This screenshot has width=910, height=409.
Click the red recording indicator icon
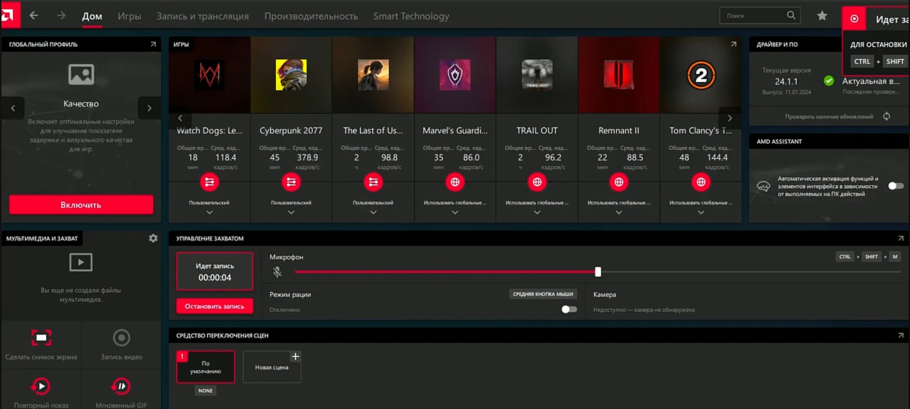pyautogui.click(x=854, y=19)
